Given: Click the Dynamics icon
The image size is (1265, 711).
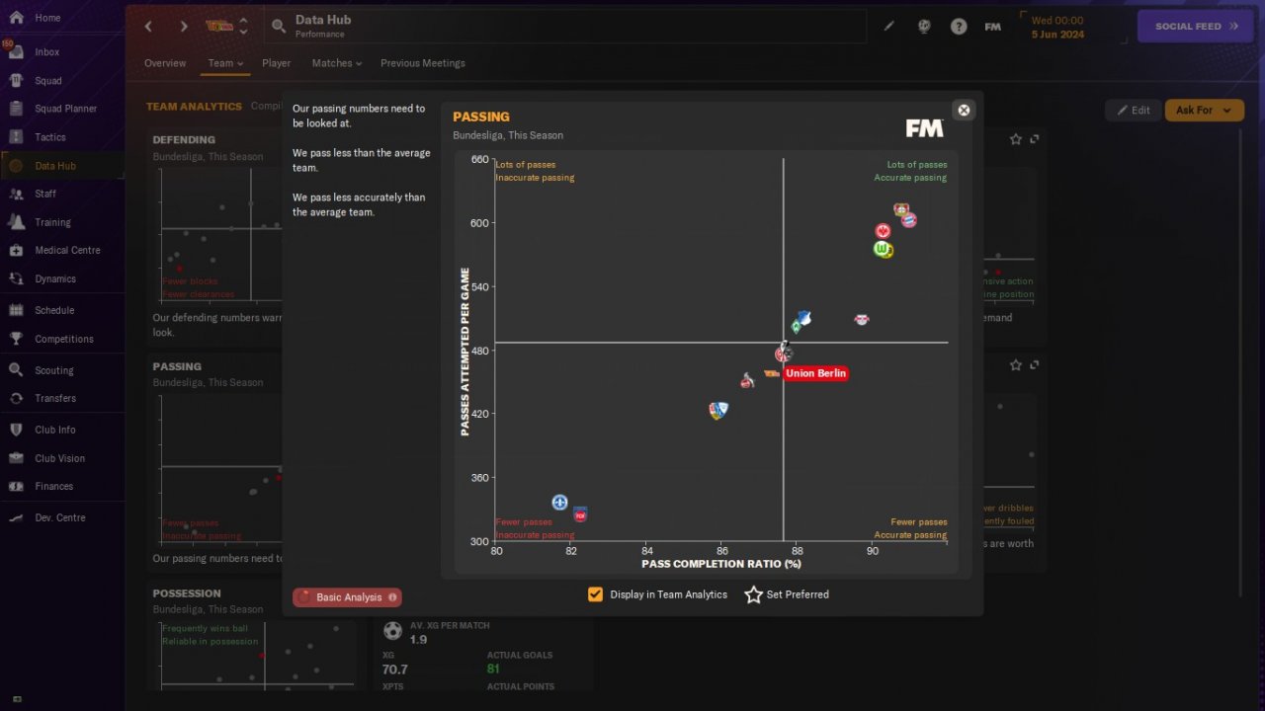Looking at the screenshot, I should (16, 278).
